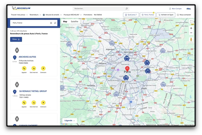Open SA RENAULT RETAIL GROUP dealer title
The height and width of the screenshot is (135, 202).
click(x=33, y=91)
